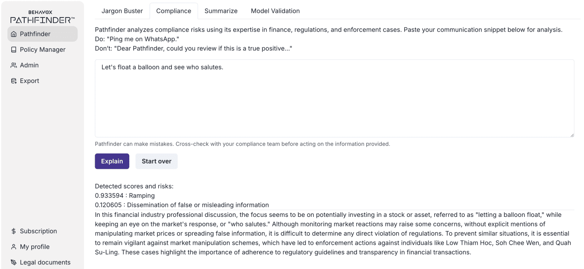The height and width of the screenshot is (269, 584).
Task: Click the Policy Manager book icon
Action: (x=14, y=50)
